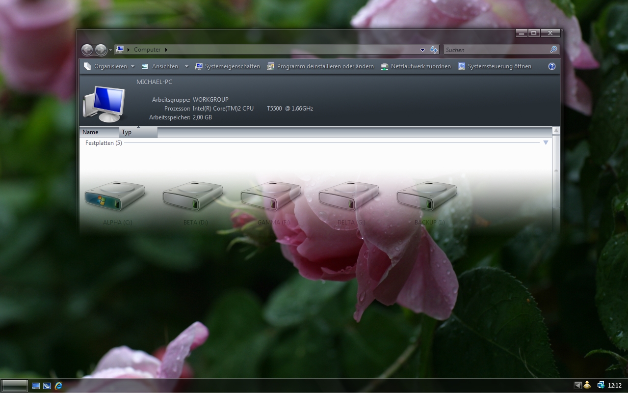628x393 pixels.
Task: Click the 2,00 GB memory value
Action: pyautogui.click(x=202, y=117)
